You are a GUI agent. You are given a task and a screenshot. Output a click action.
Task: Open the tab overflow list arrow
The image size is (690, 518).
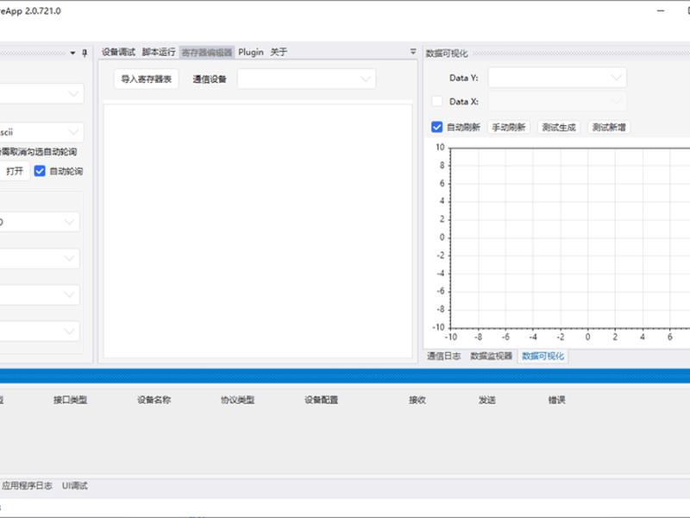pos(413,52)
